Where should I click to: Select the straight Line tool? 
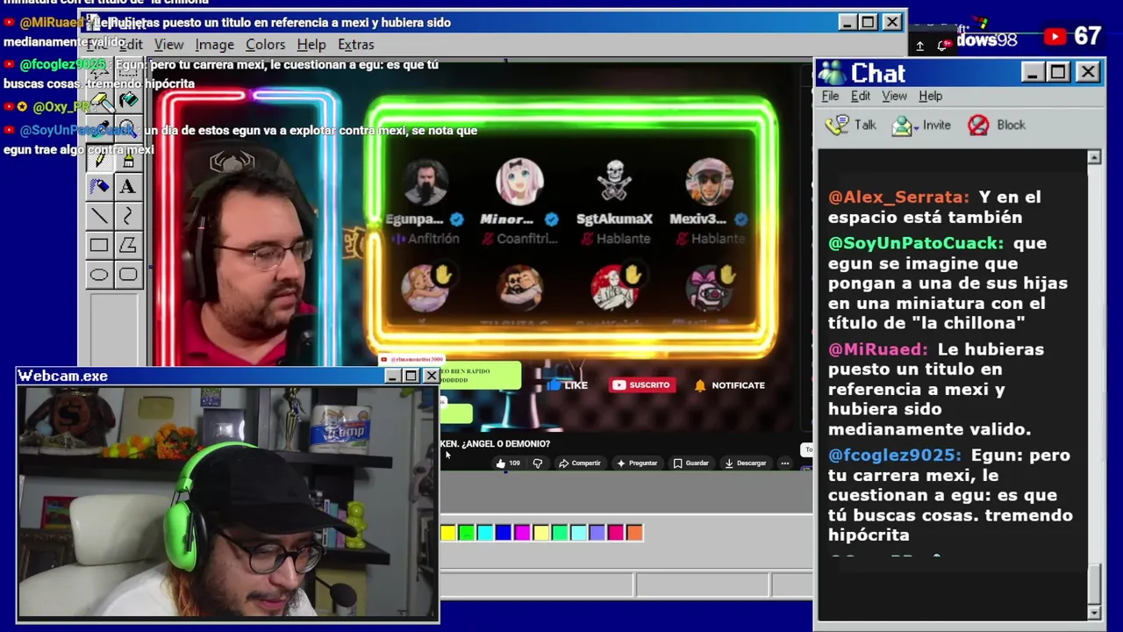click(x=99, y=216)
